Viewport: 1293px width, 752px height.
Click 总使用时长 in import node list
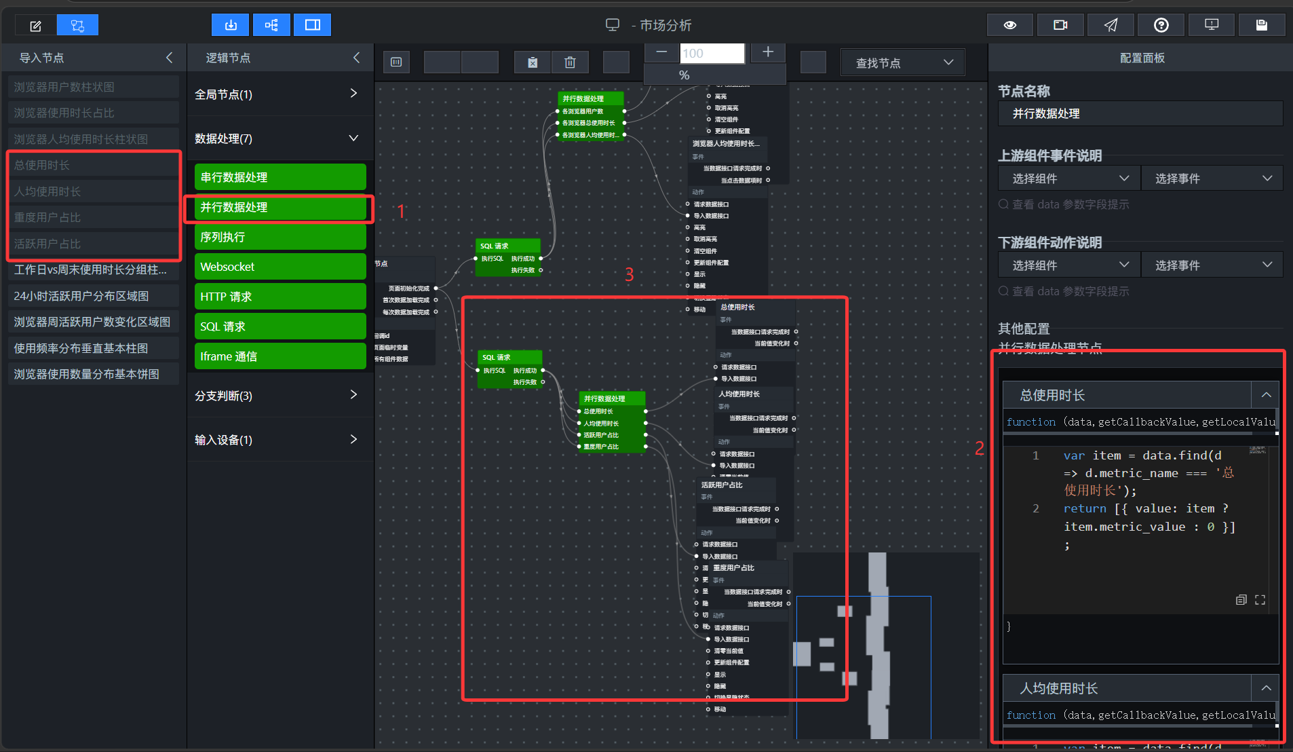(94, 165)
